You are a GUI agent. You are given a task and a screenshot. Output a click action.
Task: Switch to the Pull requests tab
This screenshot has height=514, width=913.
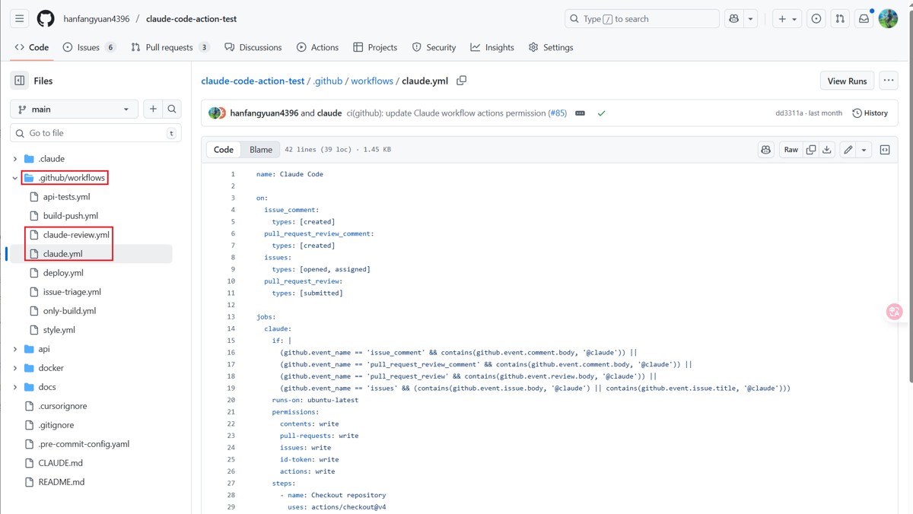170,47
